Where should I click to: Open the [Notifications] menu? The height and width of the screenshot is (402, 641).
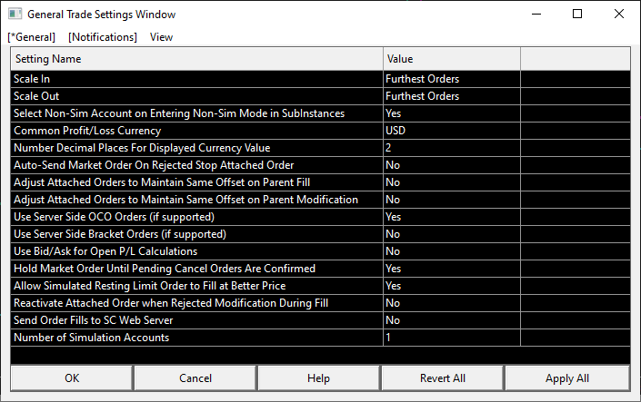coord(103,37)
